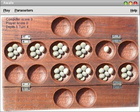The height and width of the screenshot is (112, 140).
Task: Open the Parameters menu
Action: click(24, 10)
